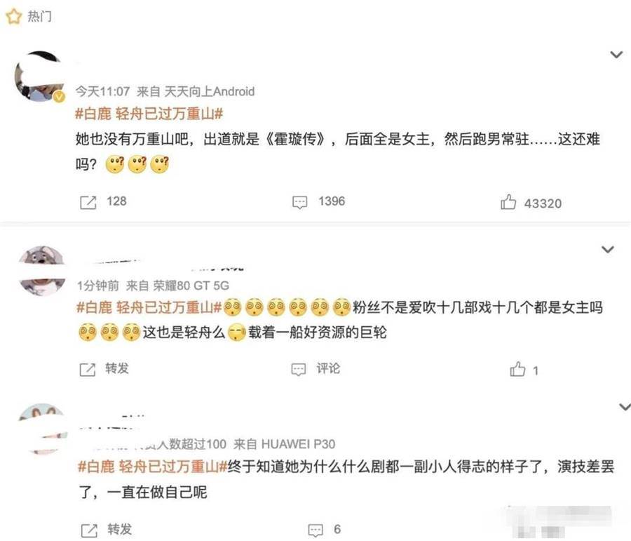This screenshot has width=631, height=541.
Task: Expand the chevron menu on the second post
Action: [x=607, y=249]
